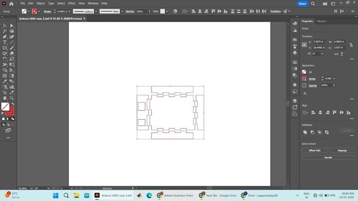Select the Lasso tool
358x201 pixels.
pos(12,31)
